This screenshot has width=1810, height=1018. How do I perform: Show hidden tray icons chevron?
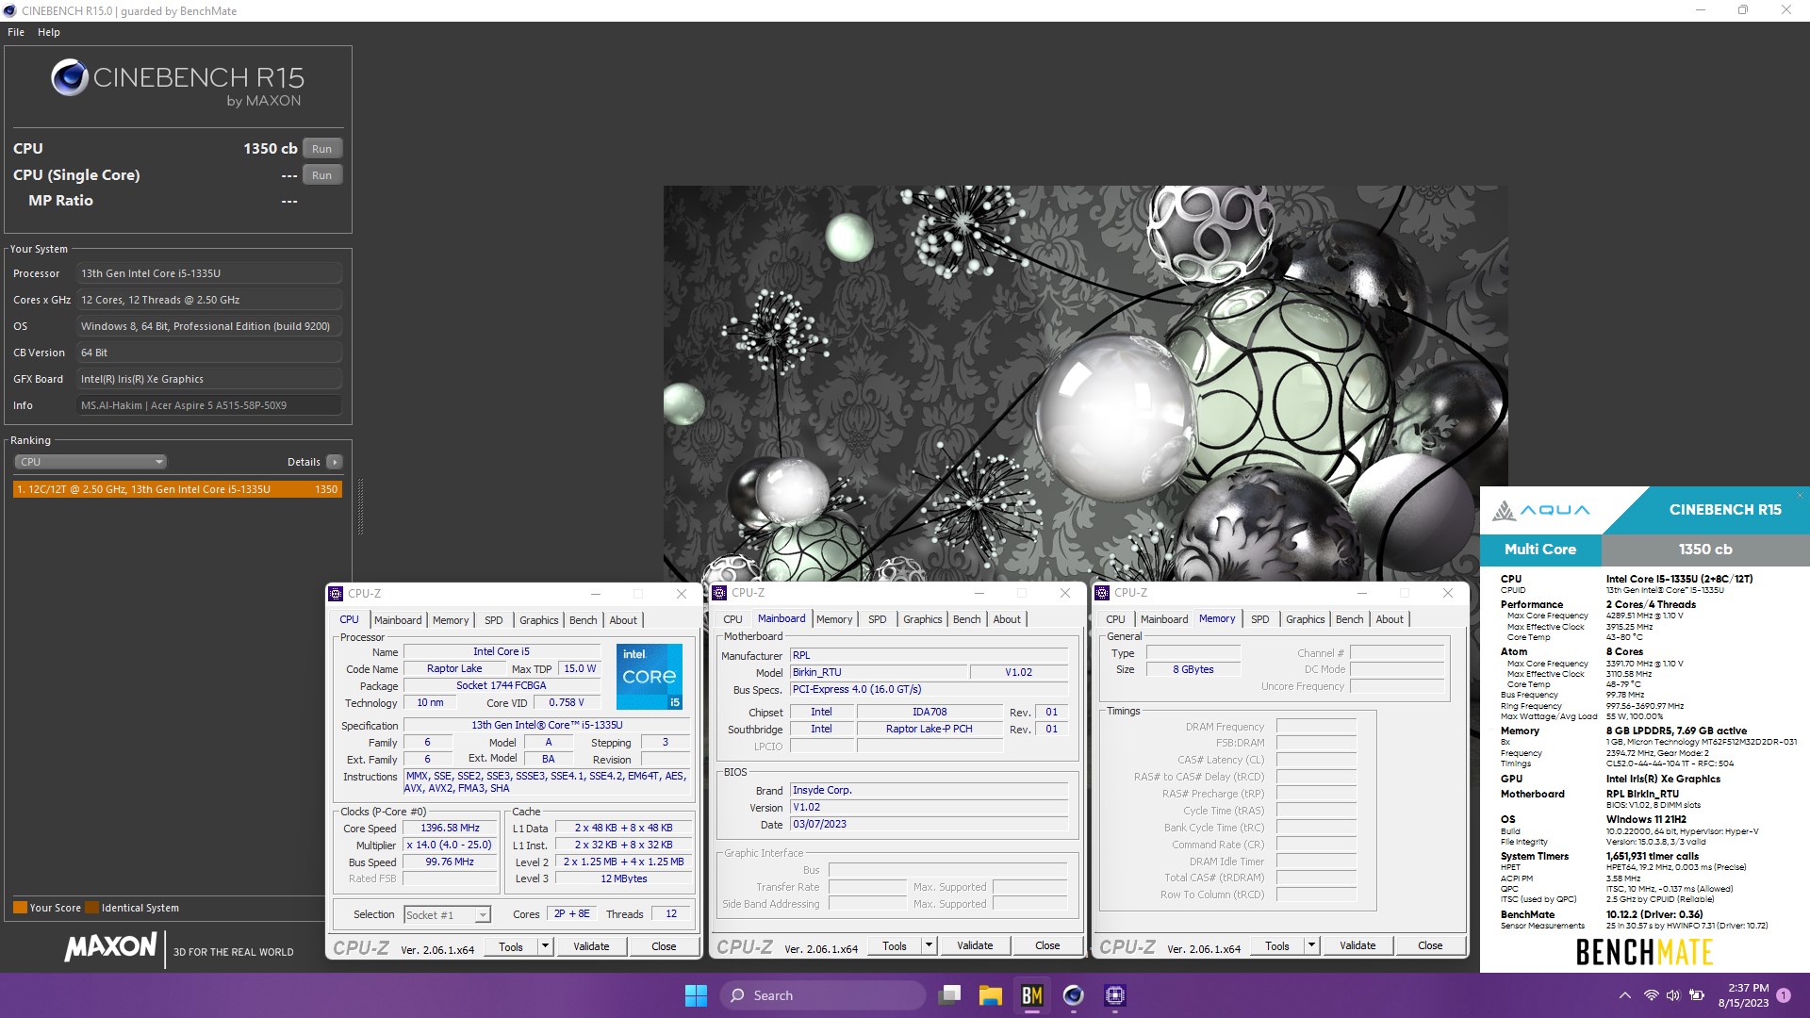point(1624,995)
